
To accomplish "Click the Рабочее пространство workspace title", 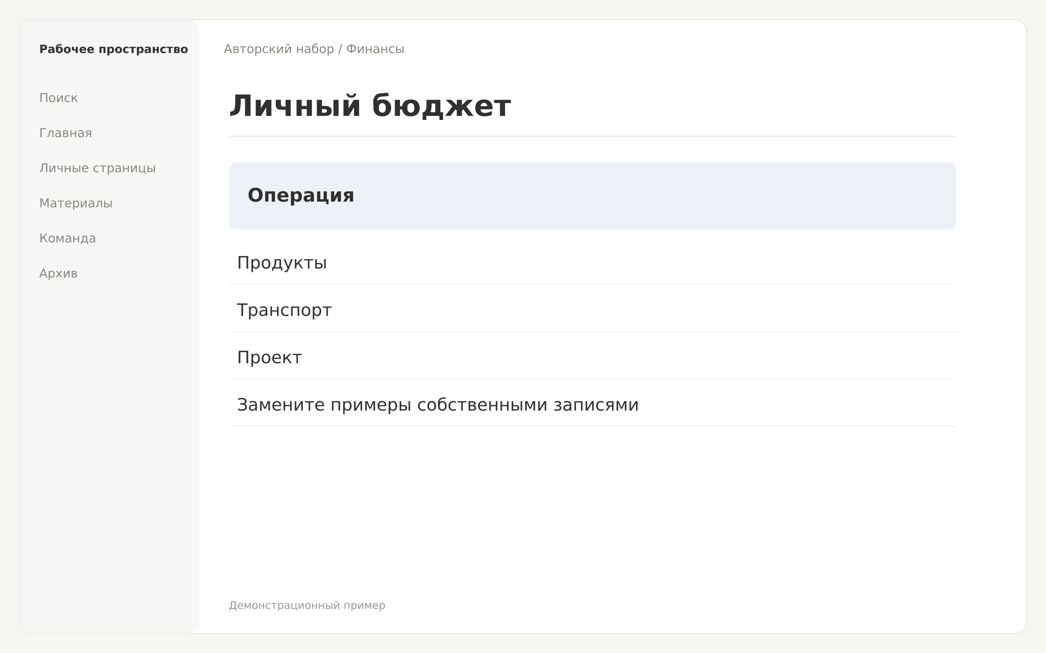I will 114,49.
